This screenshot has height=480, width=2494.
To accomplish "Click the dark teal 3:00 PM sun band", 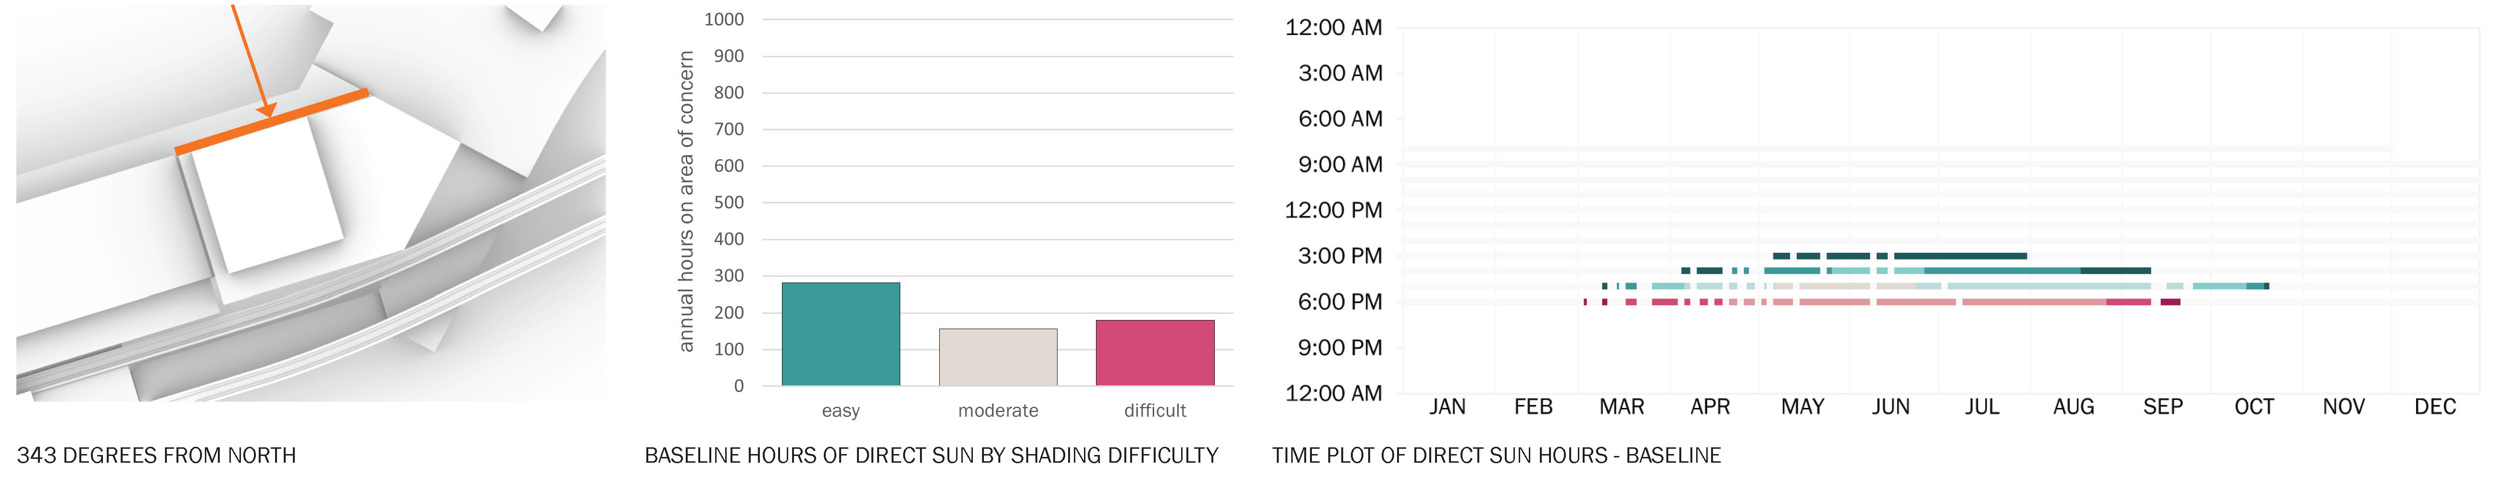I will [1900, 256].
